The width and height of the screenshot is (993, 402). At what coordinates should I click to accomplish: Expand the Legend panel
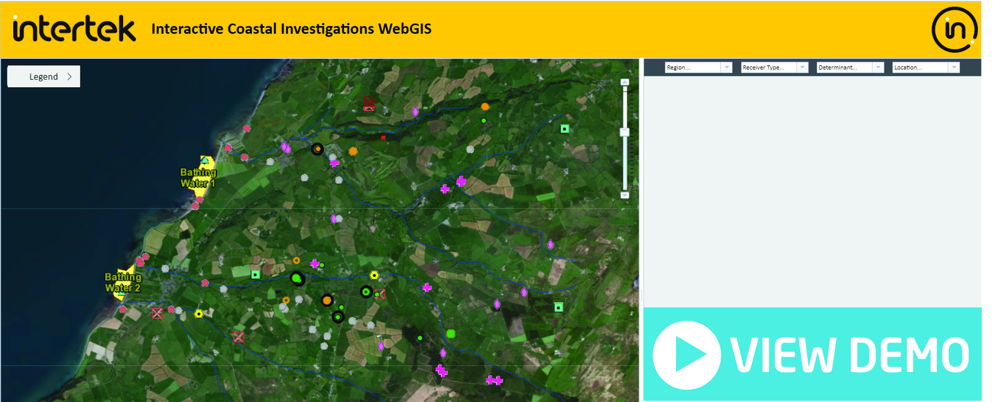click(x=44, y=76)
